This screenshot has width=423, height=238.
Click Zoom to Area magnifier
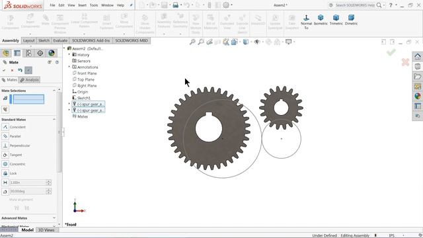pyautogui.click(x=201, y=42)
